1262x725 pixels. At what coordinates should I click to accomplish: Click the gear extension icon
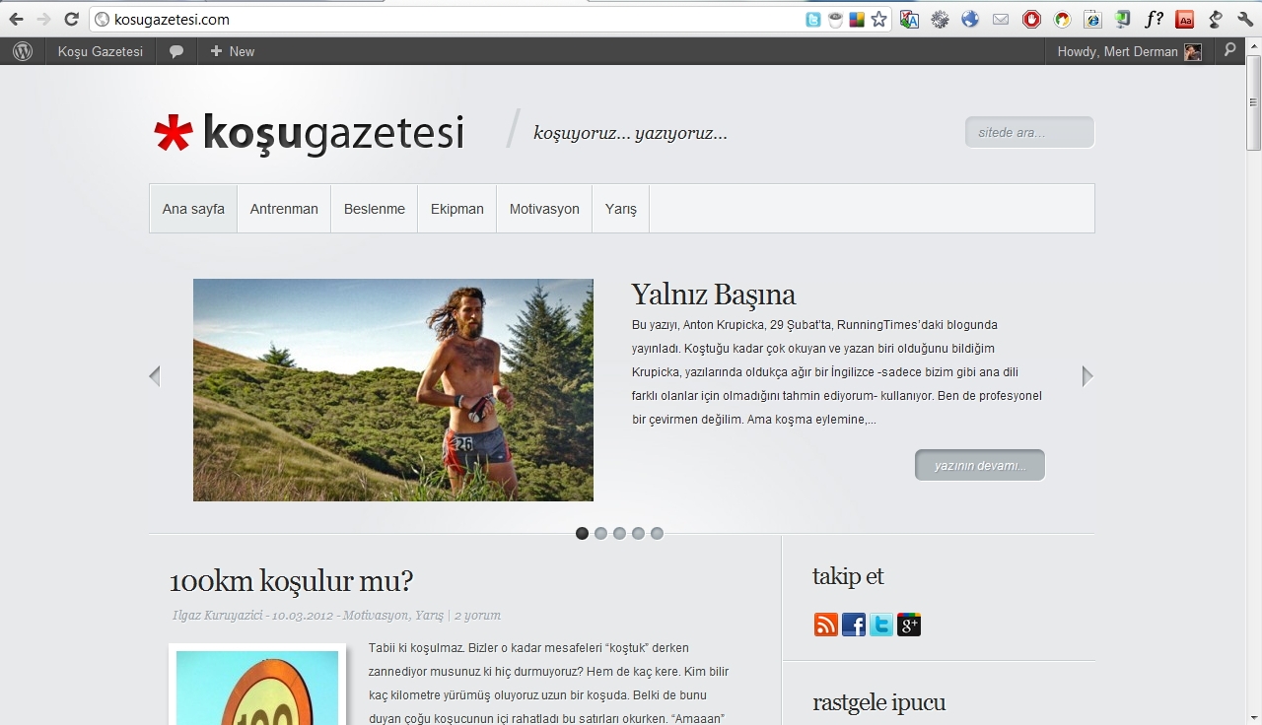940,19
